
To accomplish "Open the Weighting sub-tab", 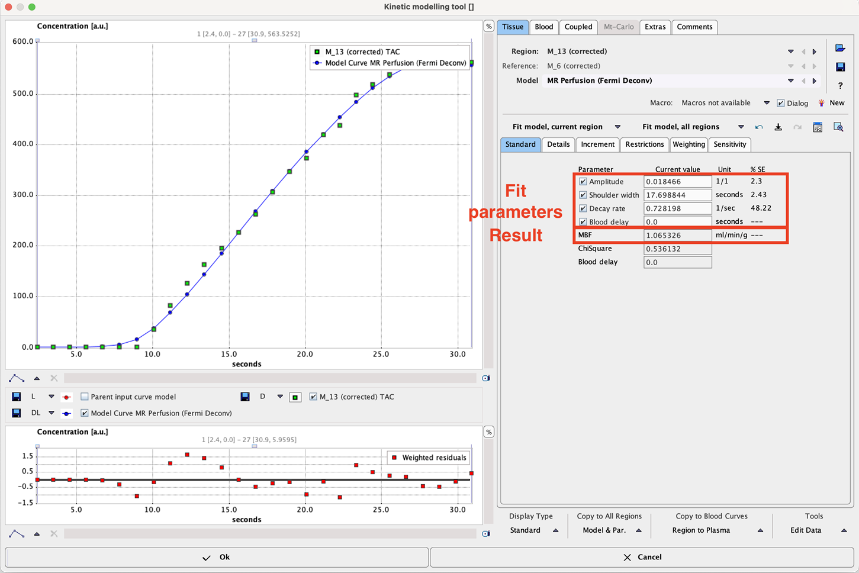I will coord(689,144).
